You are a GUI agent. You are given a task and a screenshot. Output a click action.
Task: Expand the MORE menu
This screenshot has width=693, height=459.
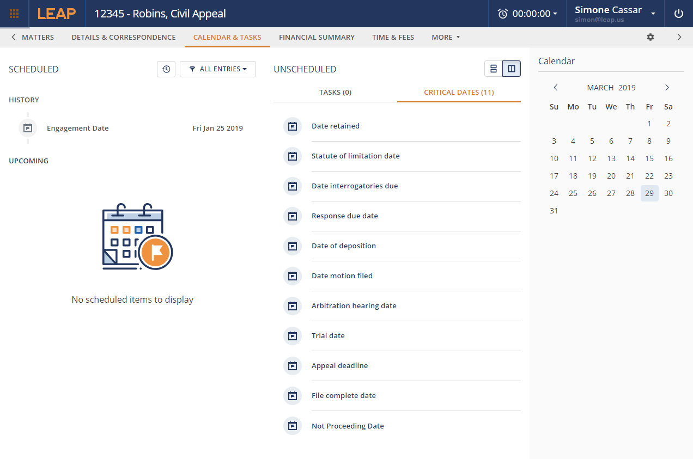pos(446,37)
